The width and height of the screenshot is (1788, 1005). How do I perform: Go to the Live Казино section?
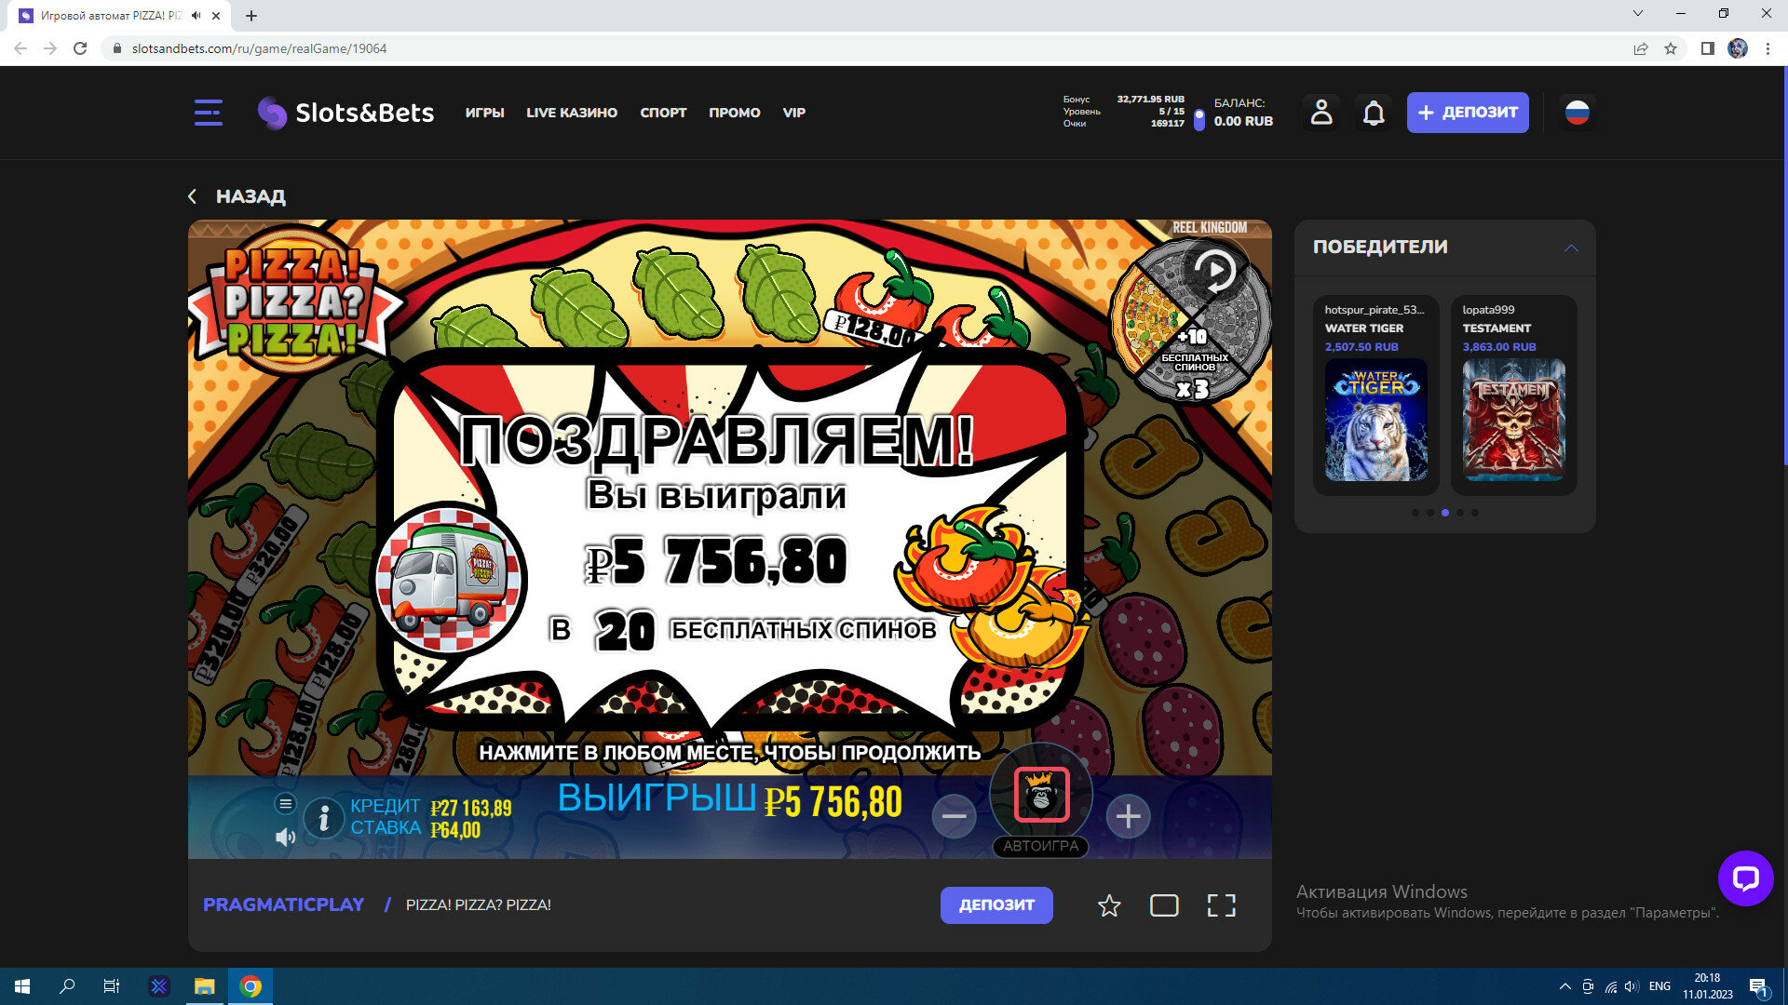tap(571, 113)
